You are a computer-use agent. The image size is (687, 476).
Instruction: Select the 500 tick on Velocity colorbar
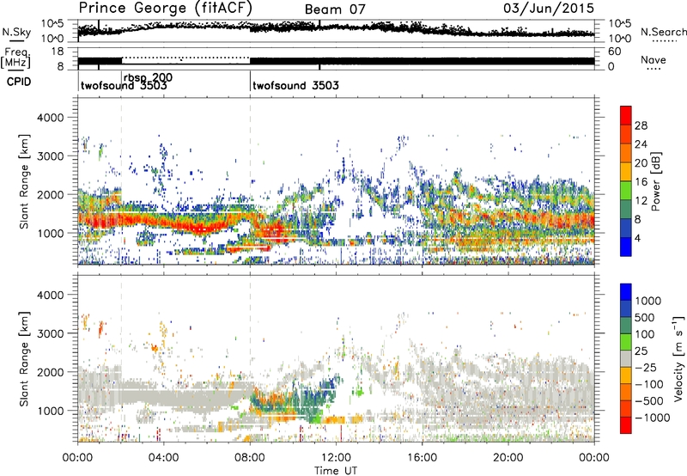tap(645, 317)
